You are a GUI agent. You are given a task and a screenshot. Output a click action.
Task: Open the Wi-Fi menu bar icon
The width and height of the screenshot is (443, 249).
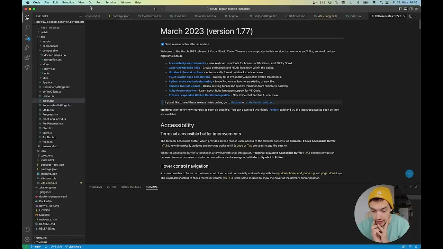pos(374,2)
